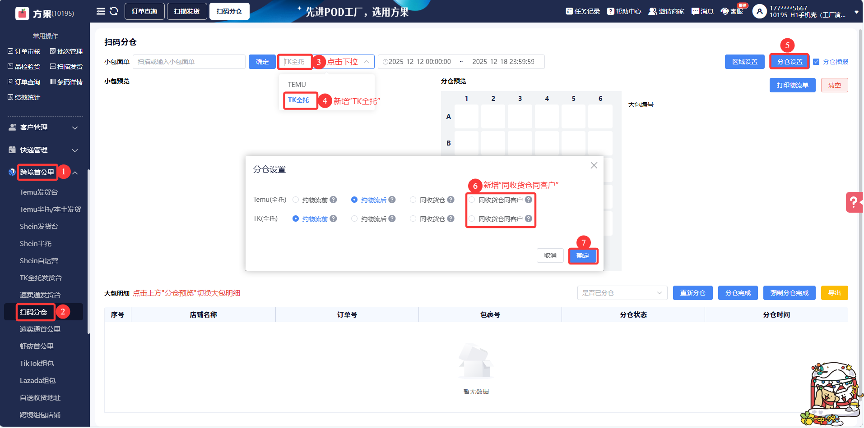Viewport: 864px width, 428px height.
Task: Open Temu发货台 in the sidebar
Action: (39, 192)
